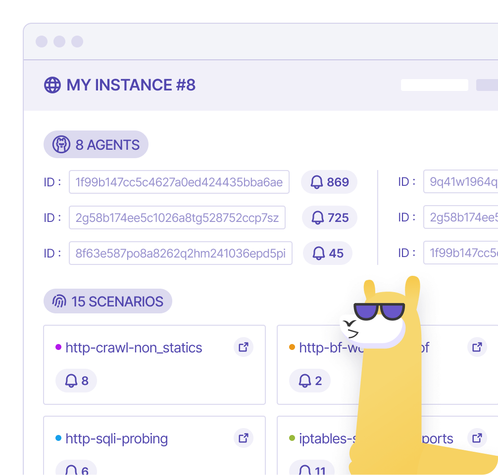
Task: Select the agent ID field starting with 1f99b147
Action: pyautogui.click(x=179, y=182)
